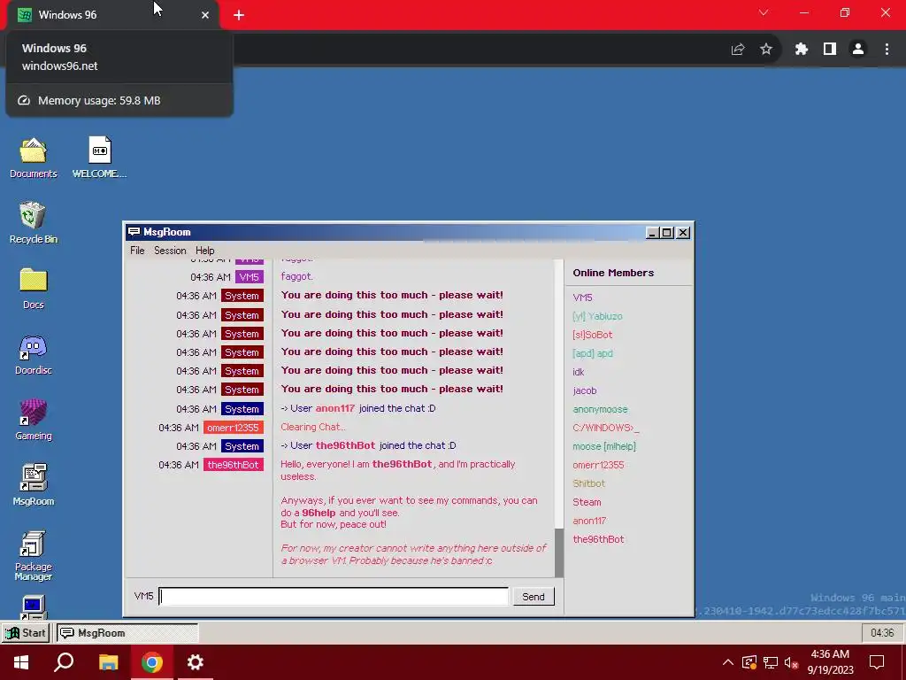The image size is (906, 680).
Task: Select [apd] apd in Online Members
Action: tap(592, 352)
